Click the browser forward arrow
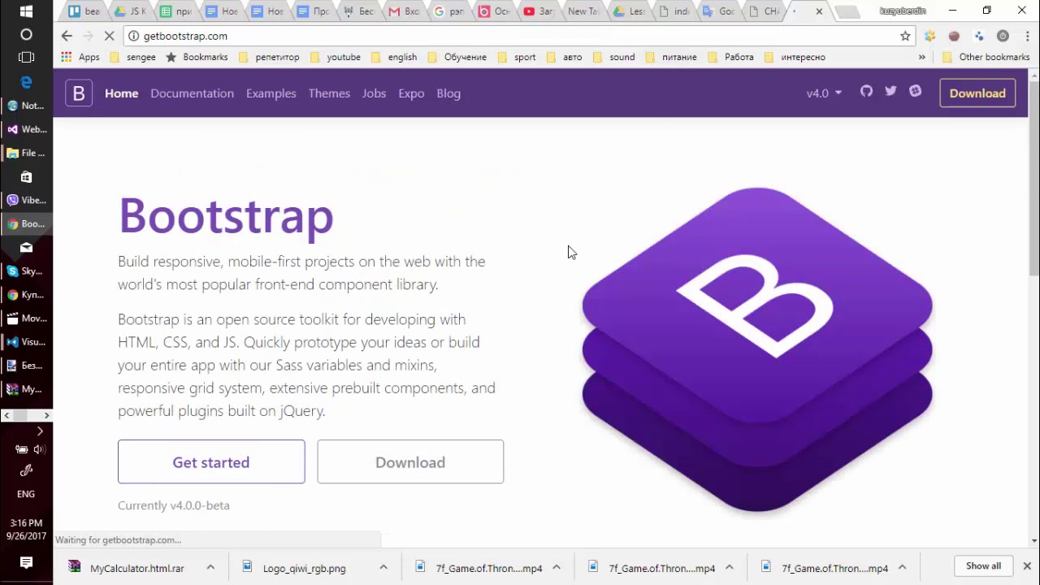 click(x=88, y=36)
